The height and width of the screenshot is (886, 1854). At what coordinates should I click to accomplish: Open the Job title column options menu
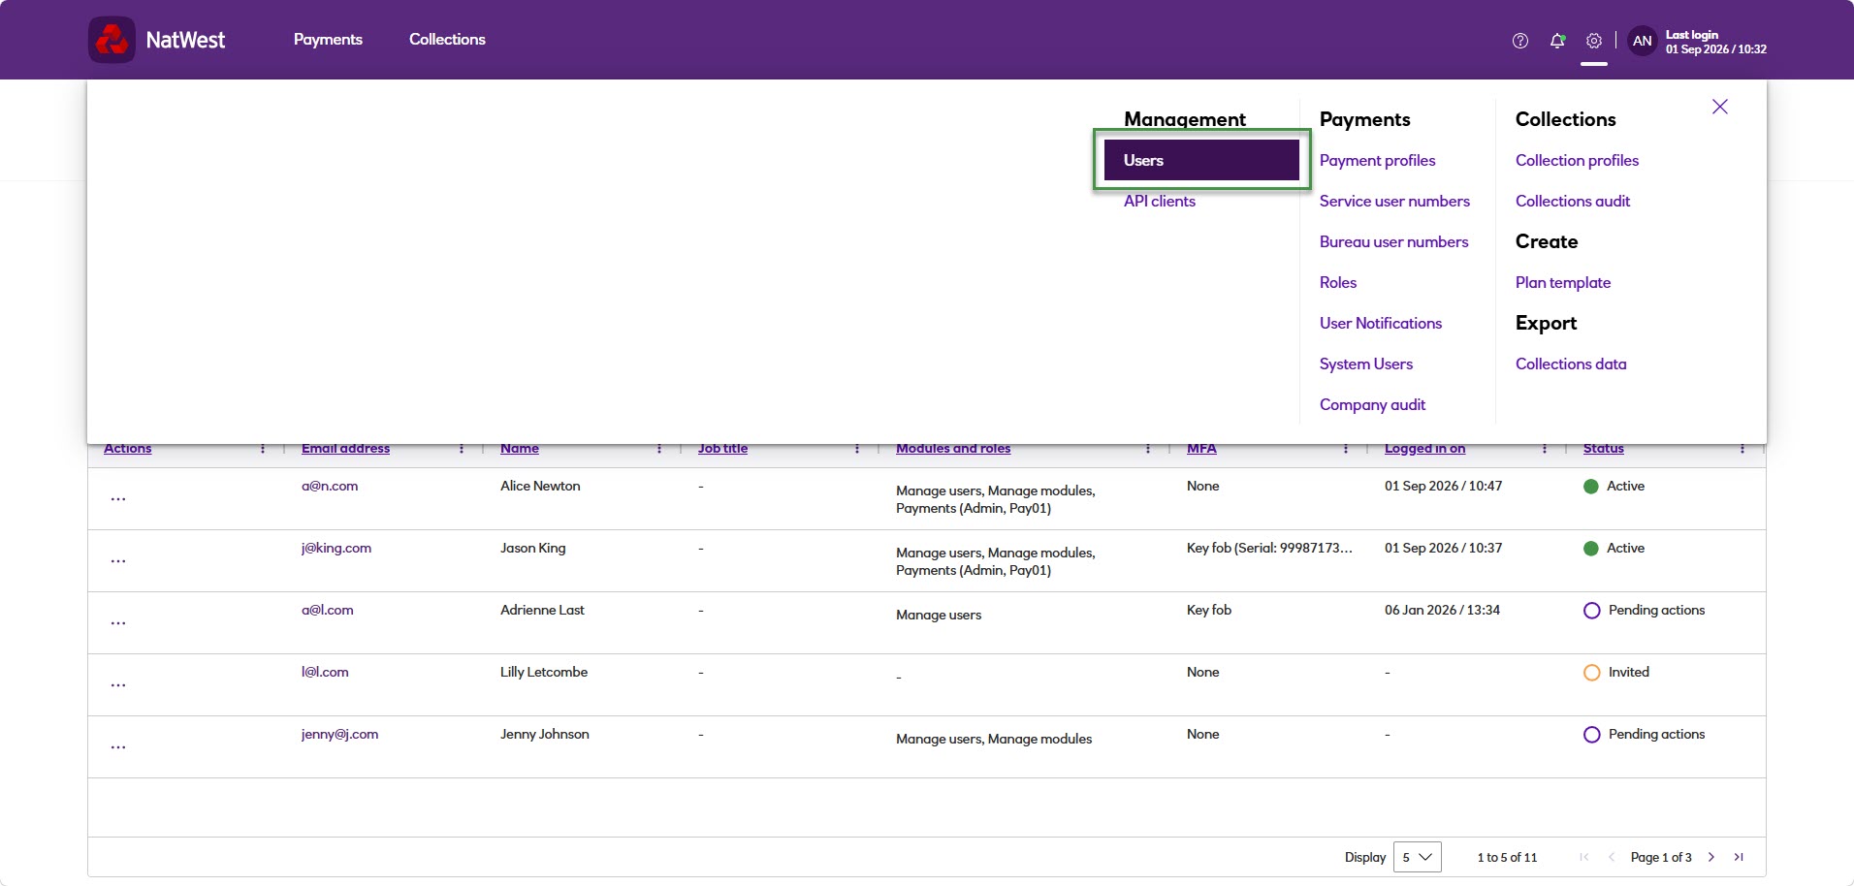(857, 449)
